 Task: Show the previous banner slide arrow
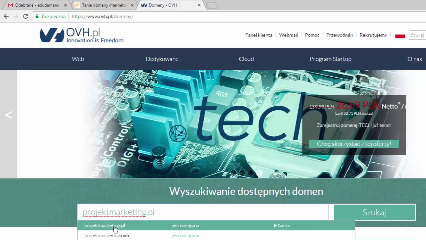pyautogui.click(x=8, y=115)
